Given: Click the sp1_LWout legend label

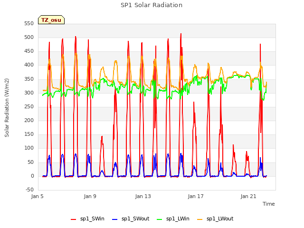Looking at the screenshot, I should click(220, 218).
